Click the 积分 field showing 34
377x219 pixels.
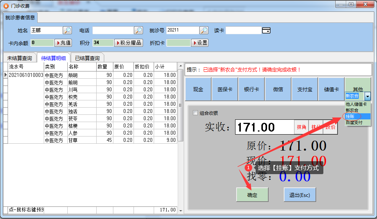[103, 43]
